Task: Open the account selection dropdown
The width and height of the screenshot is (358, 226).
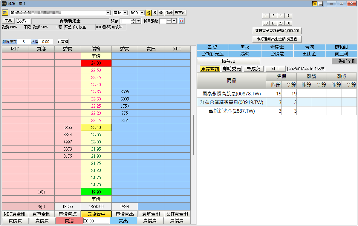Action: pos(108,13)
